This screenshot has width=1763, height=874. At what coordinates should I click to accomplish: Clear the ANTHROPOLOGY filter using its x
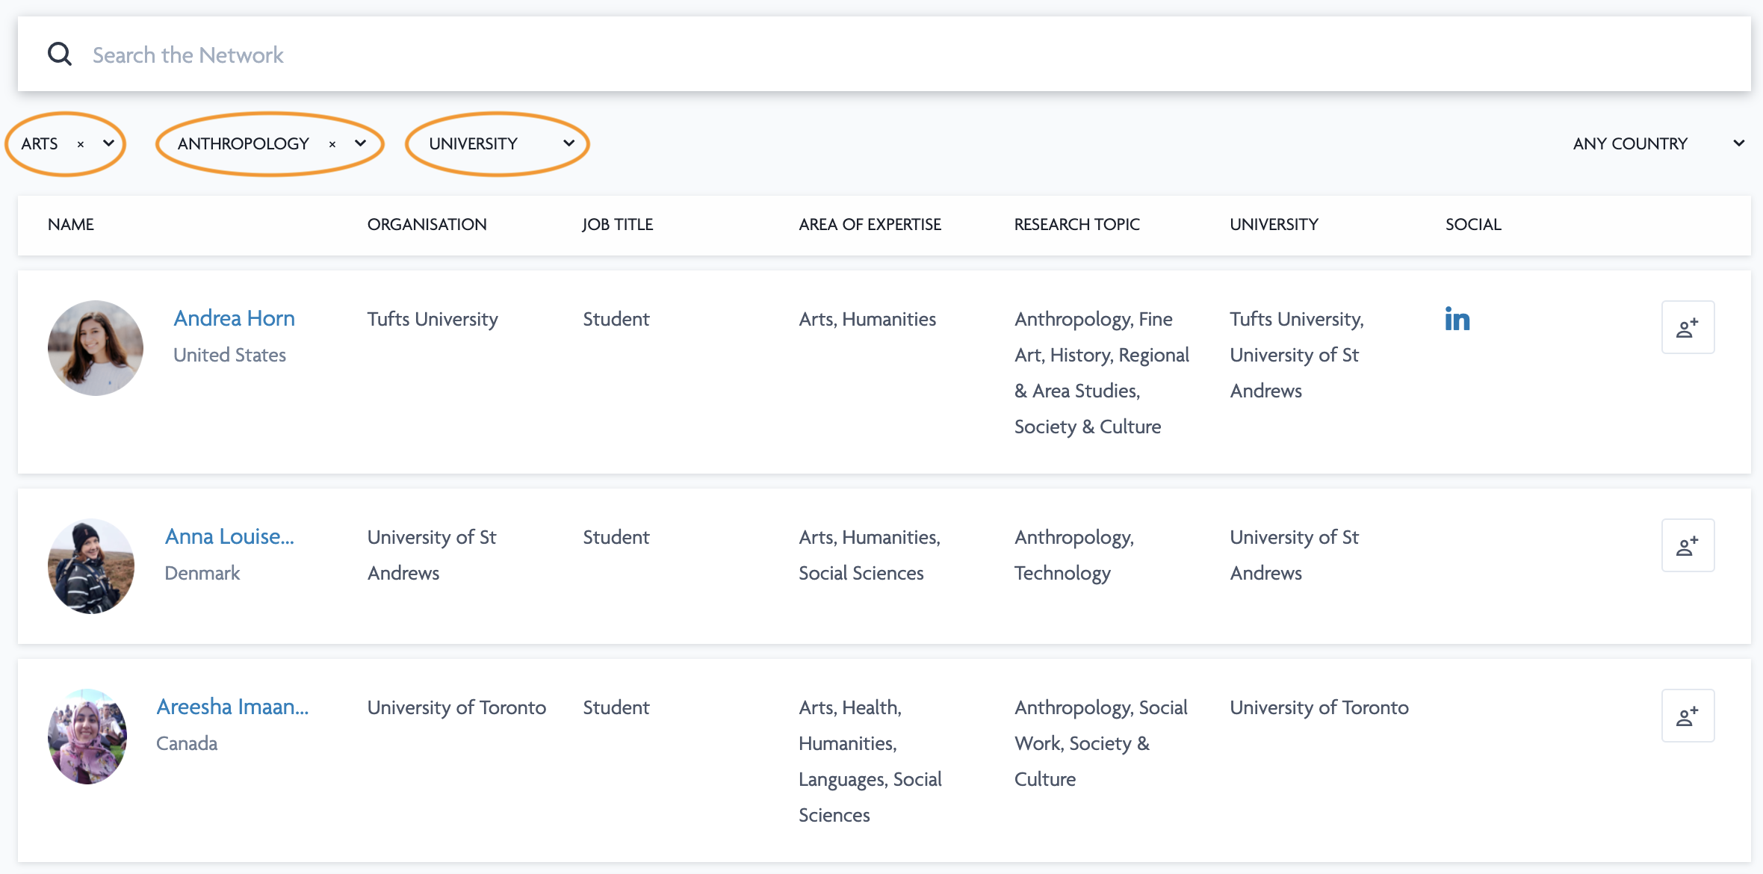(x=332, y=144)
